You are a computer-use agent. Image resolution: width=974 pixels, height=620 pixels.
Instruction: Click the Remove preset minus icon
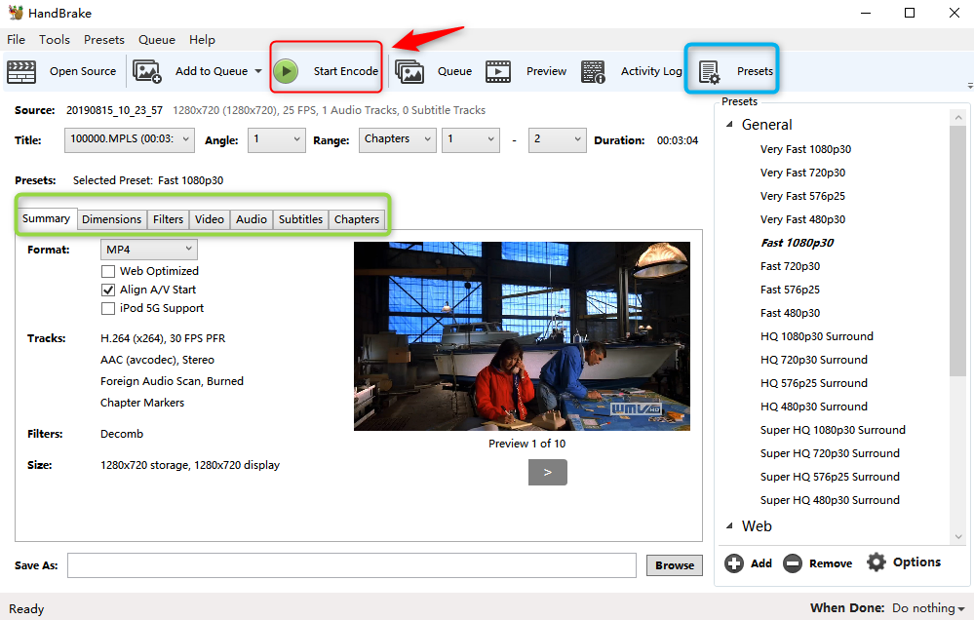793,563
